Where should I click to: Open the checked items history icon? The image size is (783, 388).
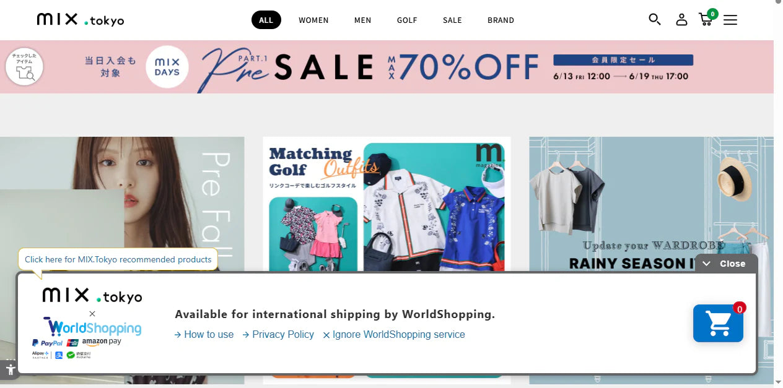pos(24,66)
